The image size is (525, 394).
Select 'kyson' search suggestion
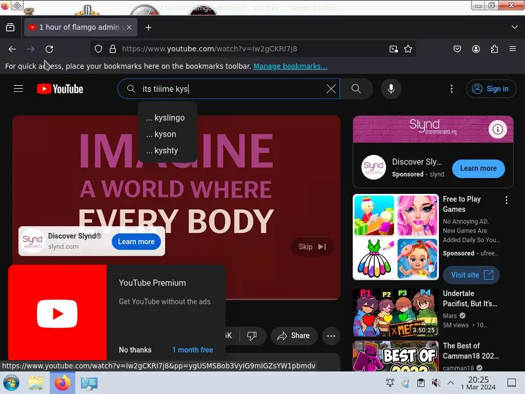pos(168,134)
